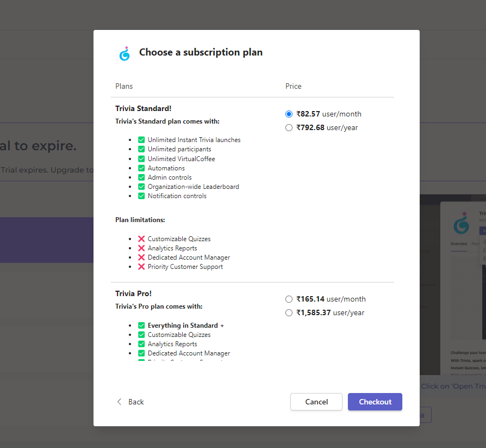The image size is (486, 448).
Task: Click the Organization-wide Leaderboard feature text
Action: tap(194, 187)
